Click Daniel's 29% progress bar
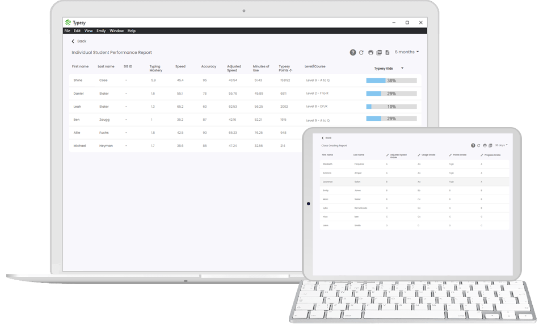 pyautogui.click(x=391, y=94)
